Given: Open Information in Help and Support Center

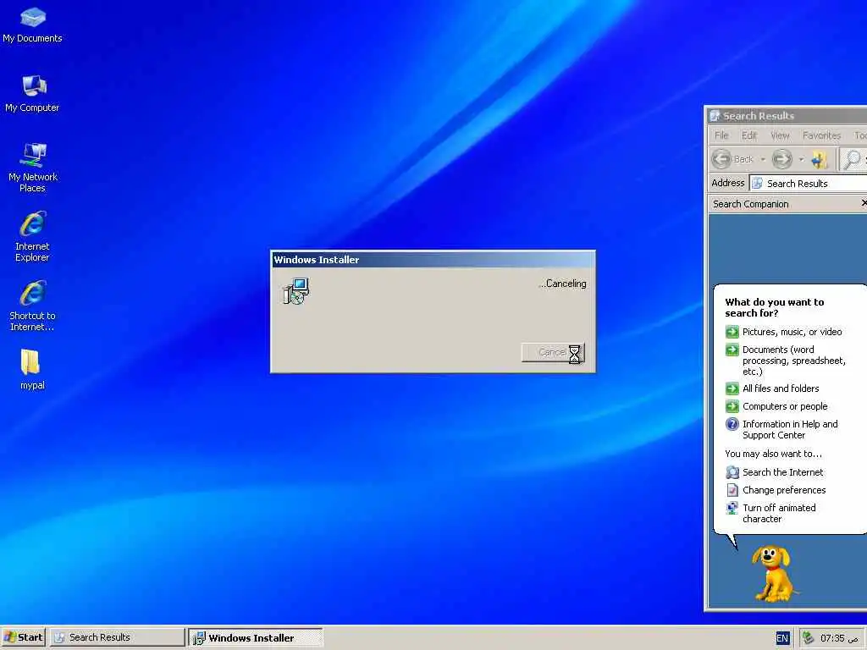Looking at the screenshot, I should tap(790, 429).
